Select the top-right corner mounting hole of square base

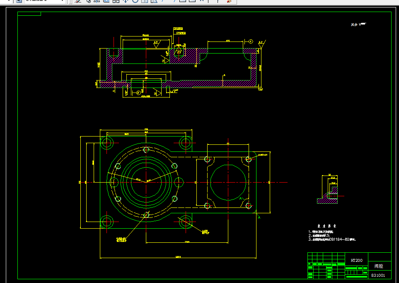(x=186, y=143)
